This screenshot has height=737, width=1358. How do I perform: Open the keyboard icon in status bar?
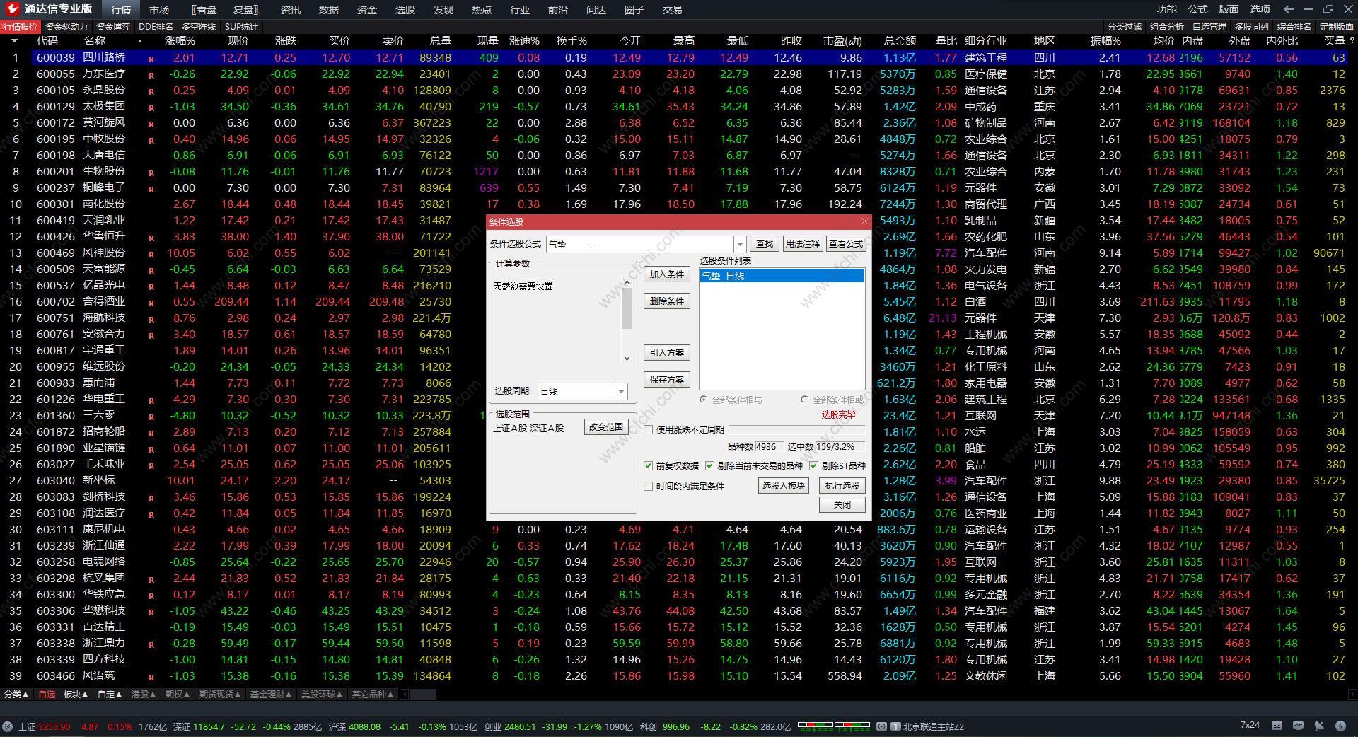point(1277,726)
